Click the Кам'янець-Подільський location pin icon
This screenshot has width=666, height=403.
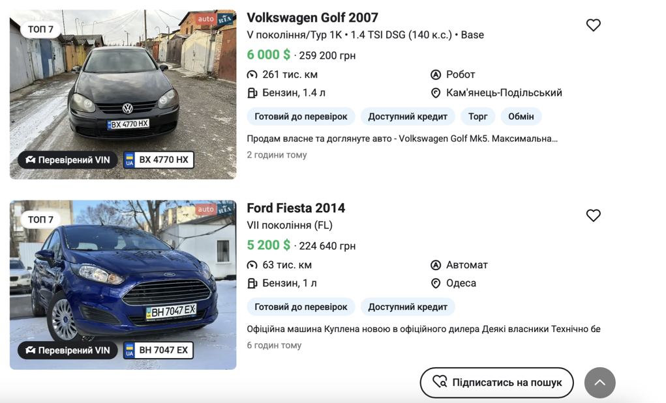pos(436,93)
